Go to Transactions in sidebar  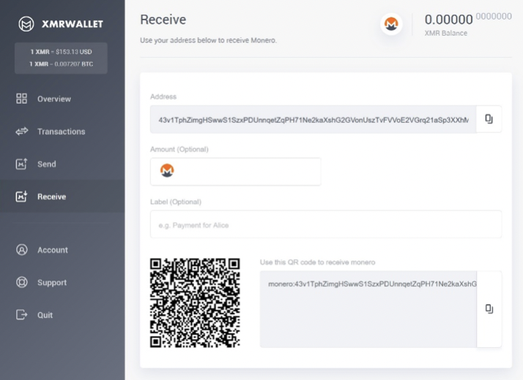pyautogui.click(x=61, y=132)
